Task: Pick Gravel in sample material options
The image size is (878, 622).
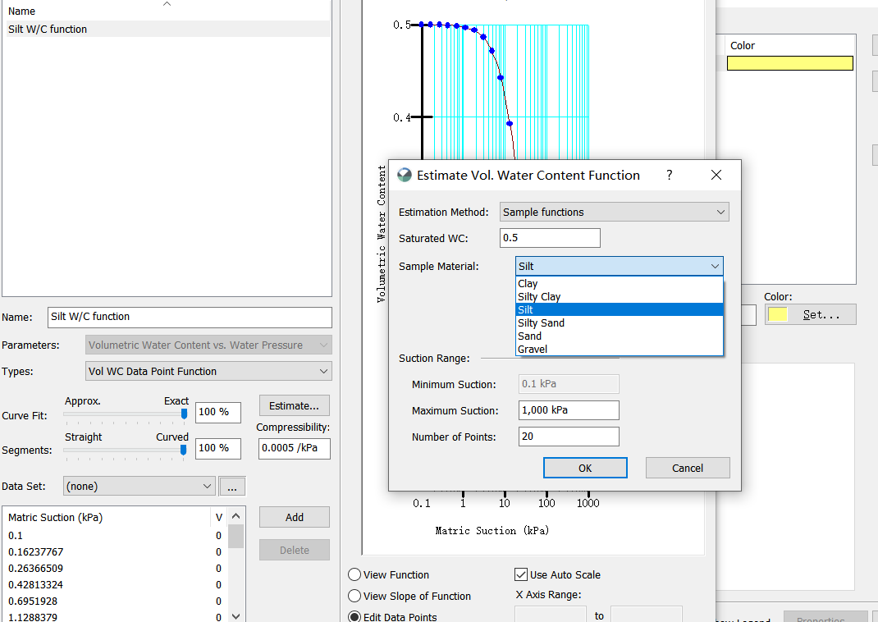Action: (533, 350)
